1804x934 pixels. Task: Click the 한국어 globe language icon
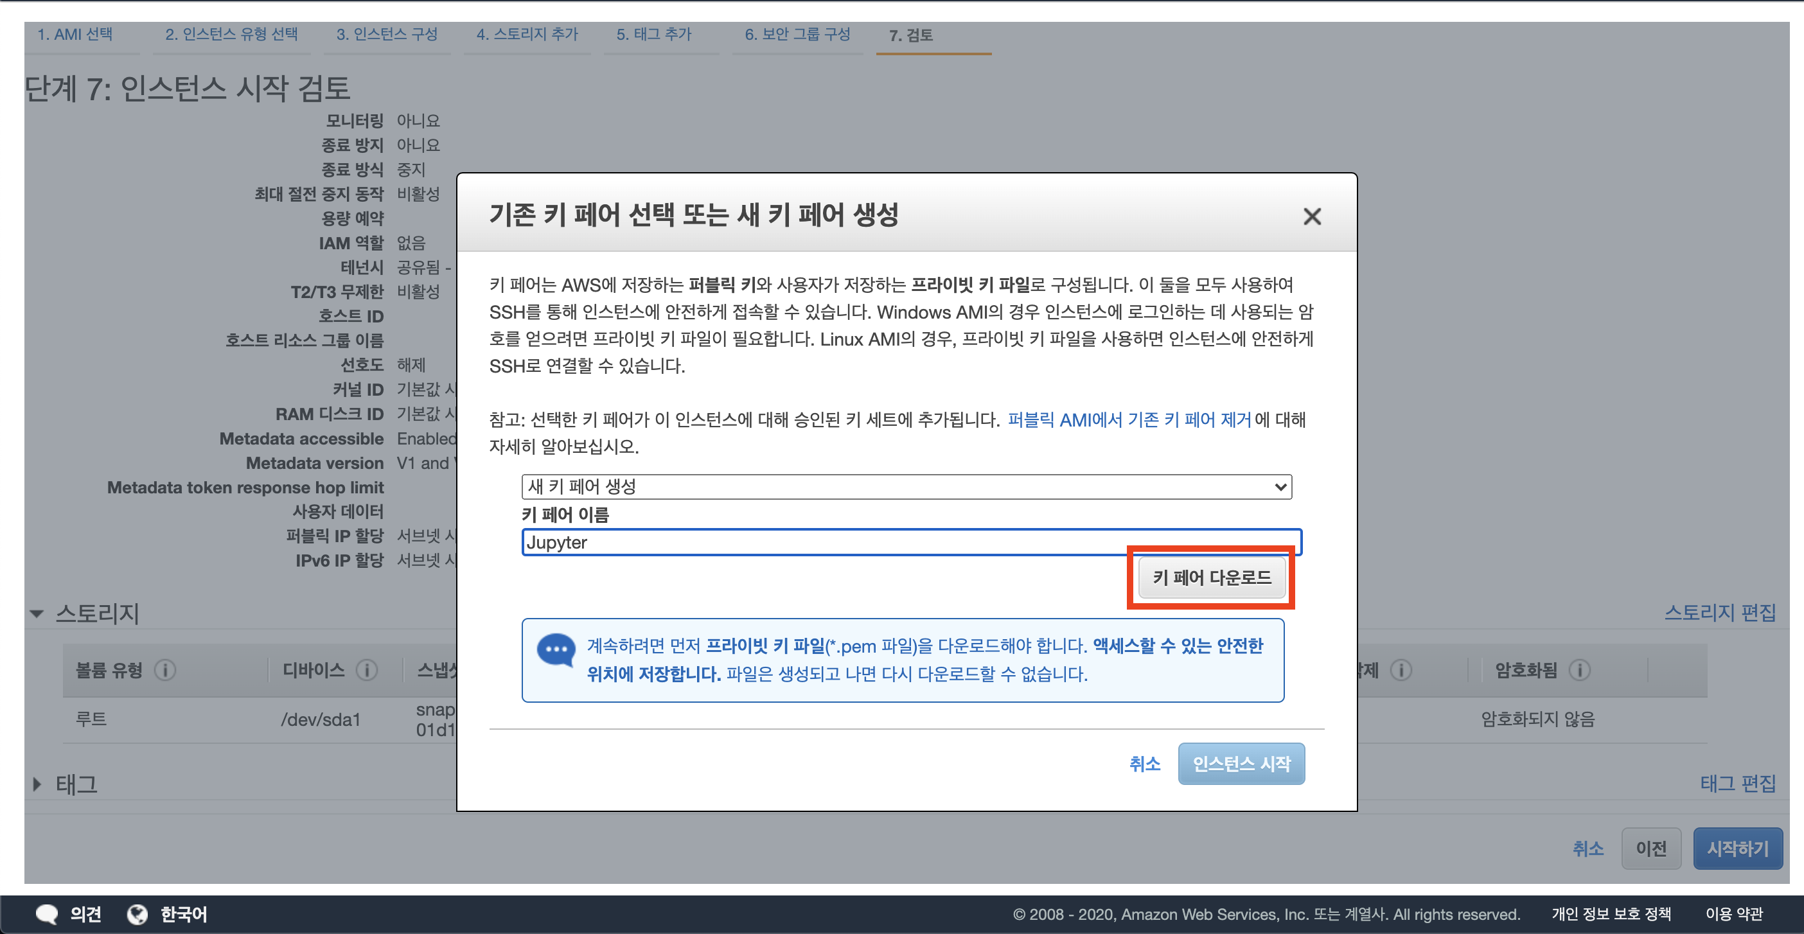[x=137, y=913]
